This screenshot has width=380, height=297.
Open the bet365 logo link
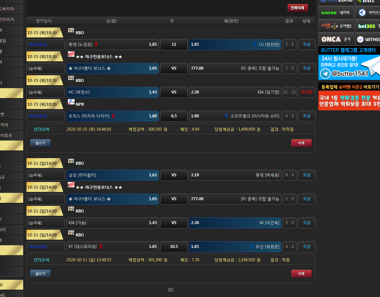pyautogui.click(x=366, y=26)
